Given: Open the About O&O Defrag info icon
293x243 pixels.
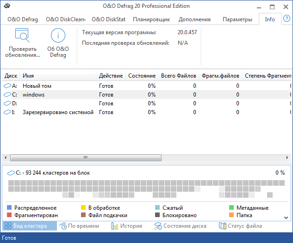Looking at the screenshot, I should click(58, 35).
